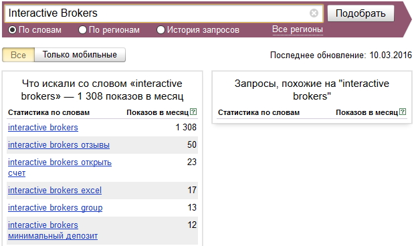Click 'Последнее обновление: 10.03.2016' text
Image resolution: width=414 pixels, height=246 pixels.
point(341,55)
